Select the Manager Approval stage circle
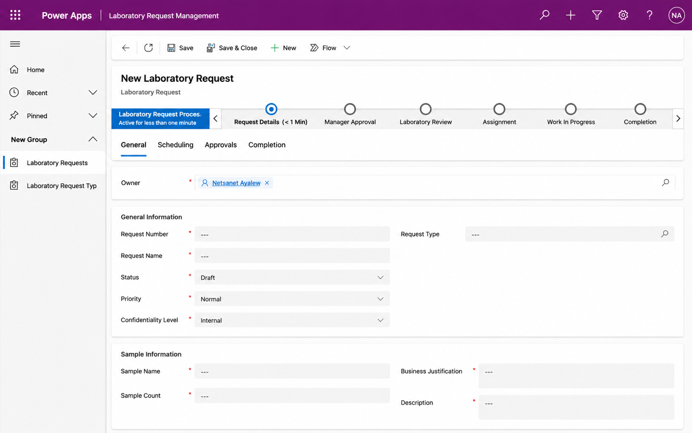 [350, 109]
